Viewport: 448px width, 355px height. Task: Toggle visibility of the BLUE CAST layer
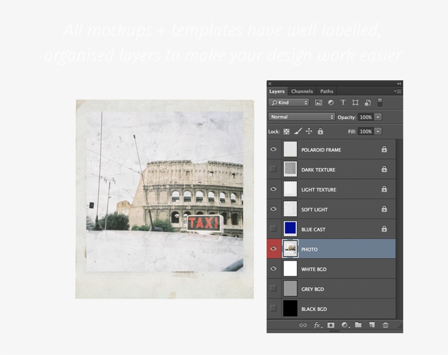pyautogui.click(x=274, y=229)
